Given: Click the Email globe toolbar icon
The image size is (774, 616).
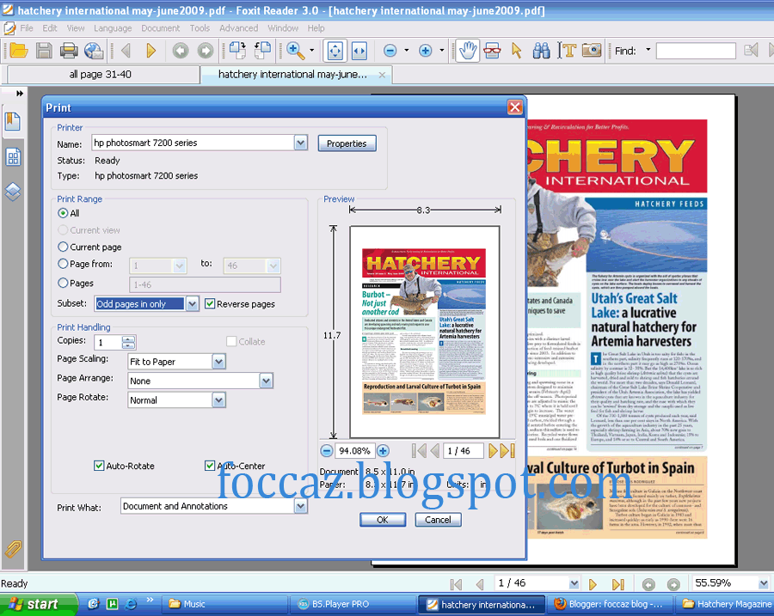Looking at the screenshot, I should [93, 51].
